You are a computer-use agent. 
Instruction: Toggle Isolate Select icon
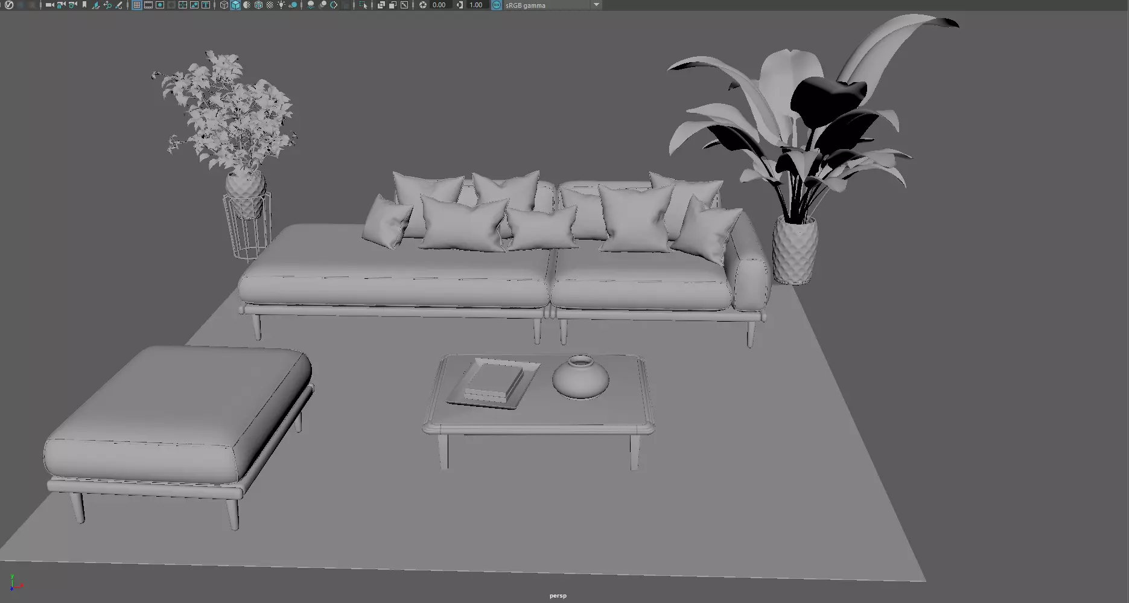click(x=363, y=5)
